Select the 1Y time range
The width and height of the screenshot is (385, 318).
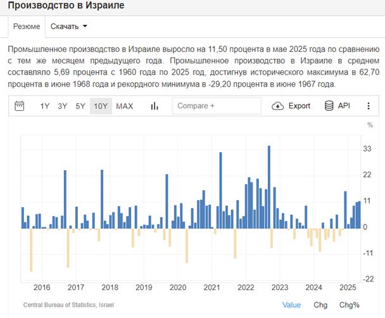(x=45, y=106)
